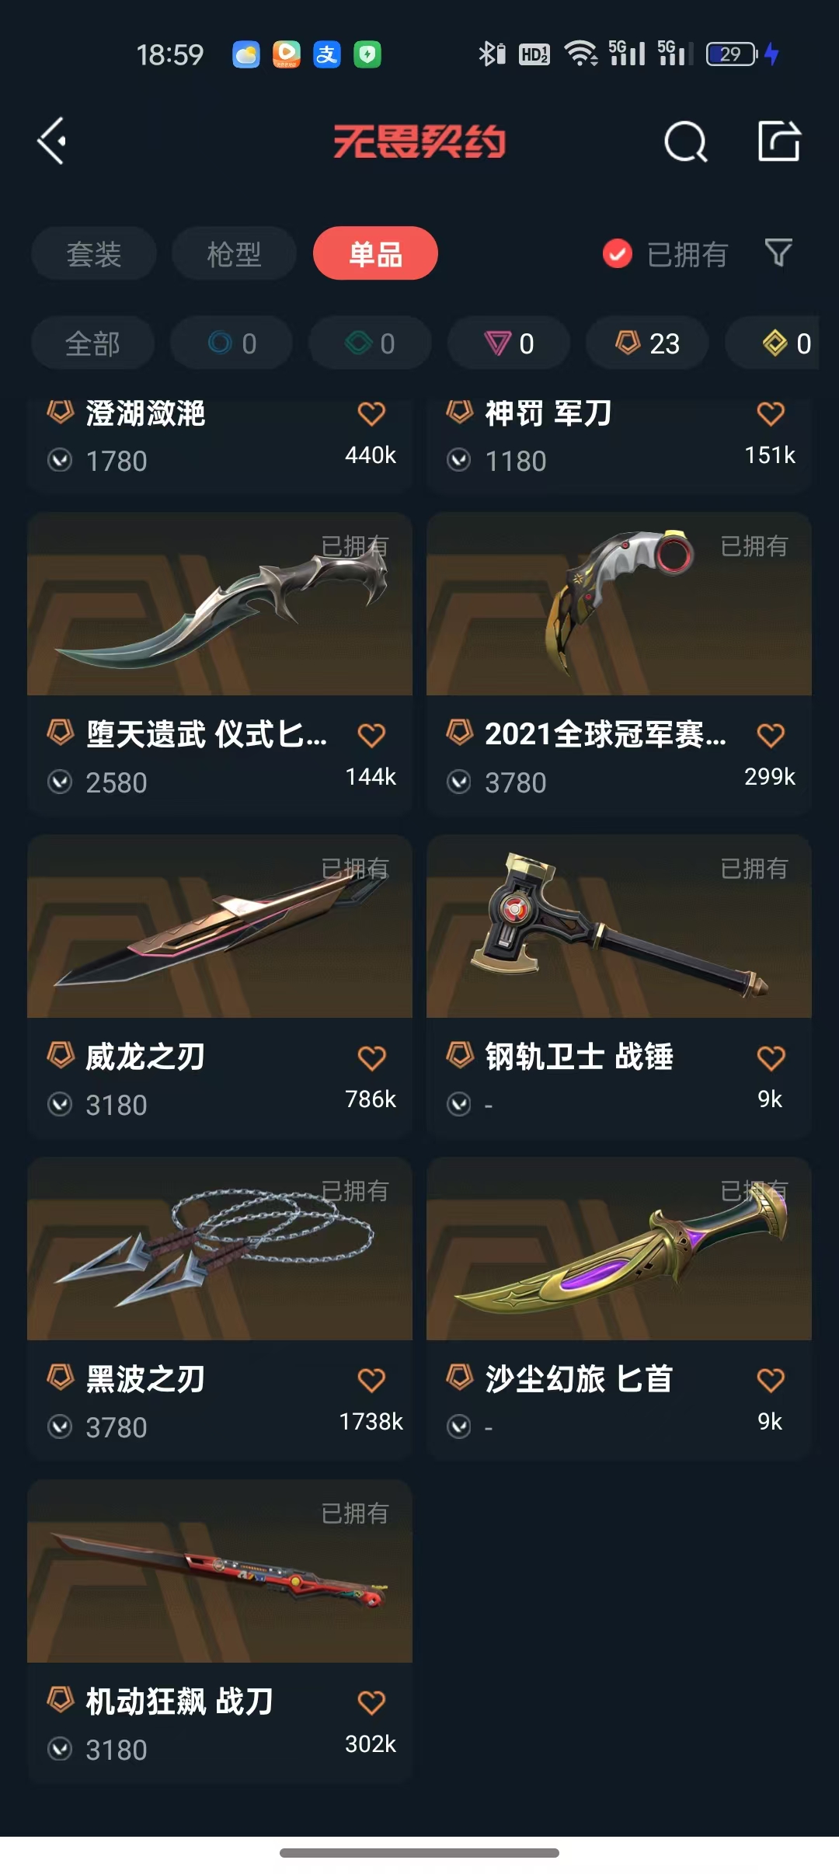Favorite 威龙之刃 with heart icon
The width and height of the screenshot is (839, 1874).
click(371, 1057)
